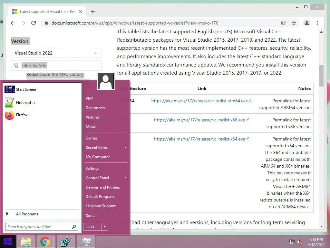
Task: Close the Visual C++ tab
Action: pyautogui.click(x=80, y=12)
